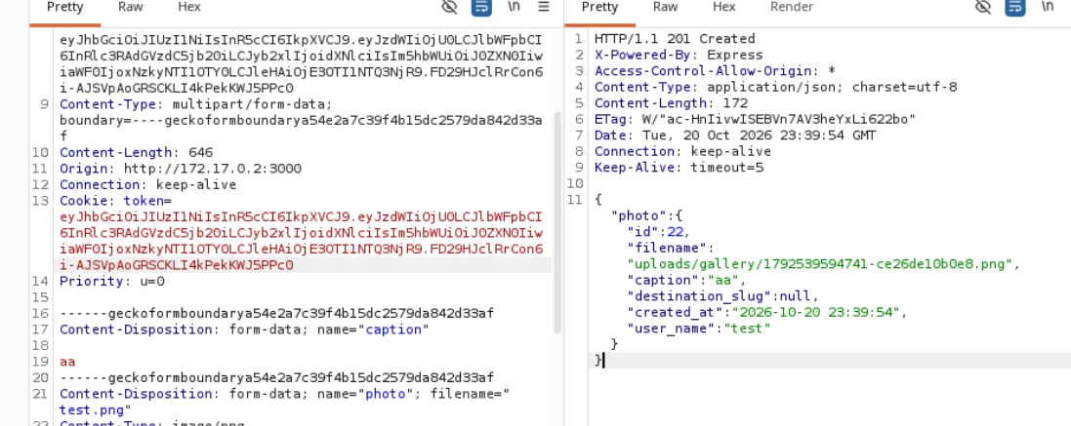Click the "created_at" timestamp line in response
The width and height of the screenshot is (1071, 426).
(767, 314)
